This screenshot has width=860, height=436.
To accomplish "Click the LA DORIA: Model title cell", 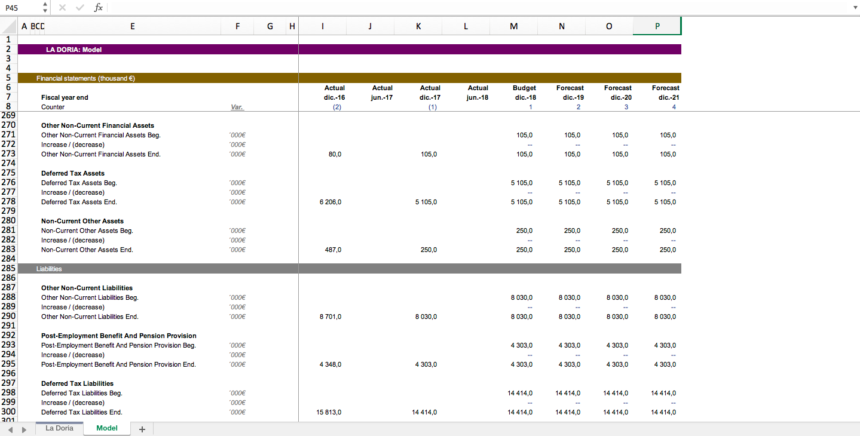I will point(74,50).
